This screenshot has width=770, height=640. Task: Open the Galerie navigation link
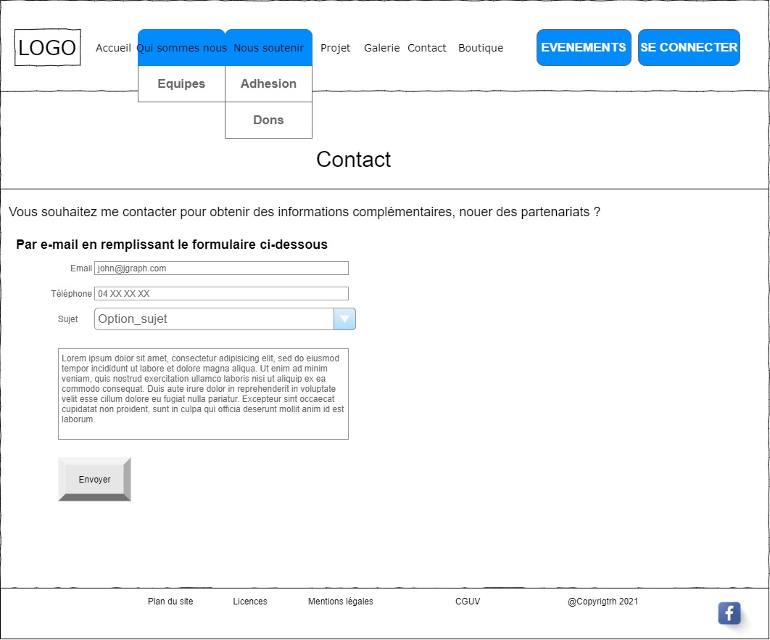tap(381, 48)
